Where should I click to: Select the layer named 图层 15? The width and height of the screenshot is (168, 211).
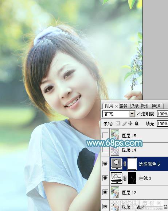pos(129,136)
